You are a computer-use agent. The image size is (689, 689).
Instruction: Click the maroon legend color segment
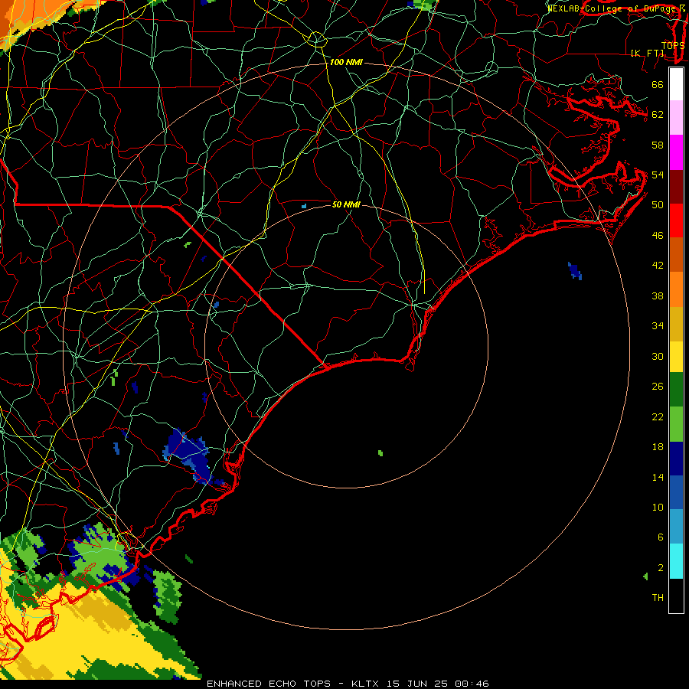pyautogui.click(x=676, y=187)
